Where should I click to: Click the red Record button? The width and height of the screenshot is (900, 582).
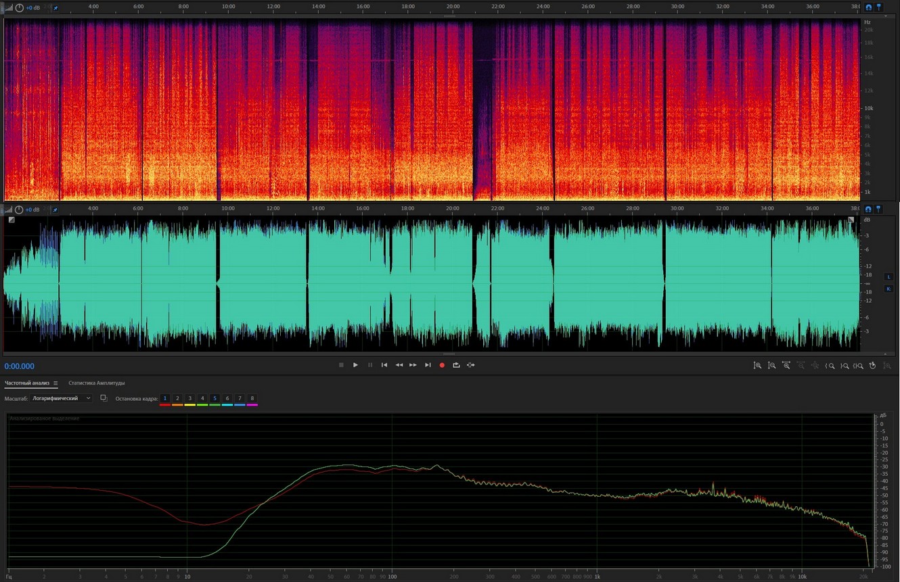pos(442,365)
